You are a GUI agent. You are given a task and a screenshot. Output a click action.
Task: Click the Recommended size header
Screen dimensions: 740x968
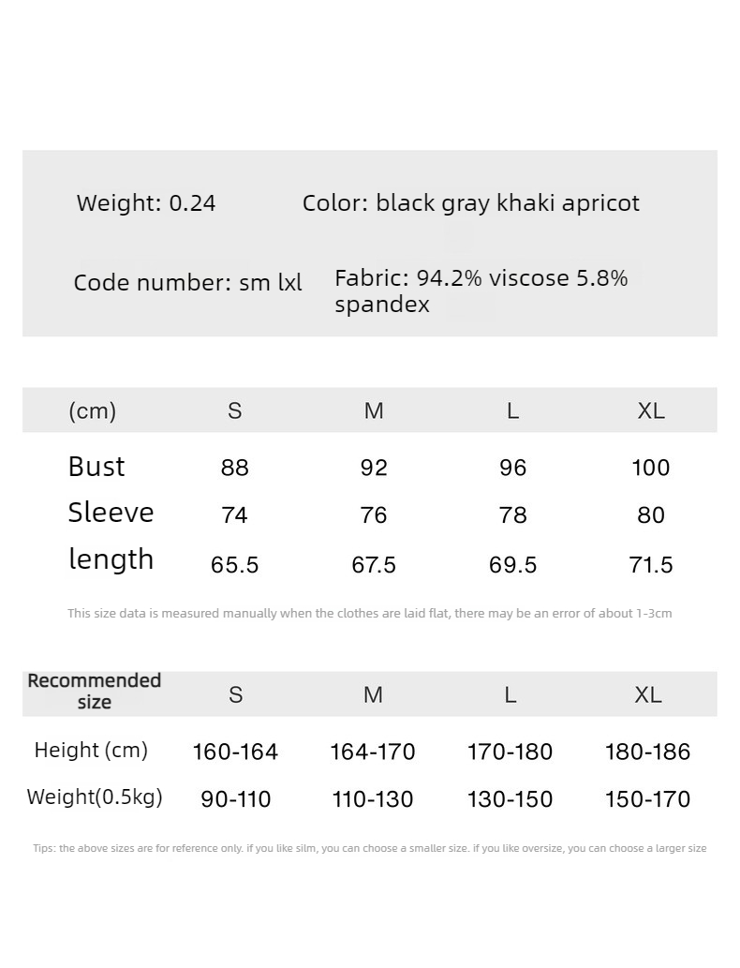tap(95, 692)
